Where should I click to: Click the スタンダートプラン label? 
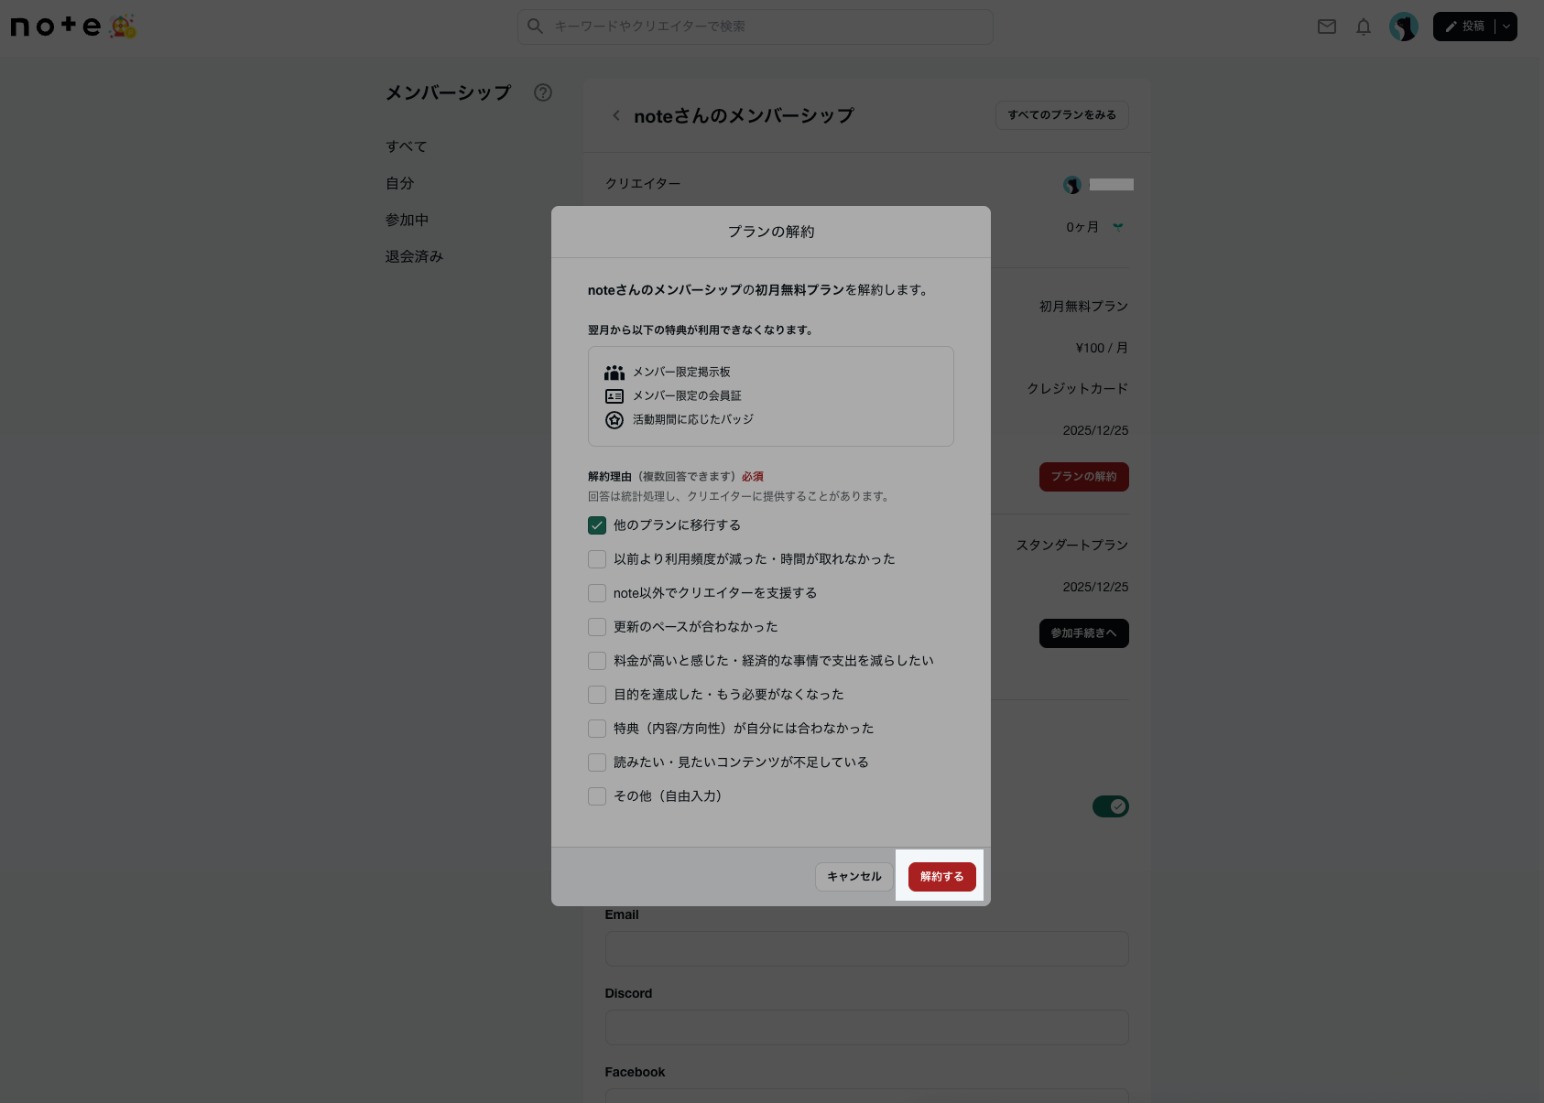[1072, 546]
